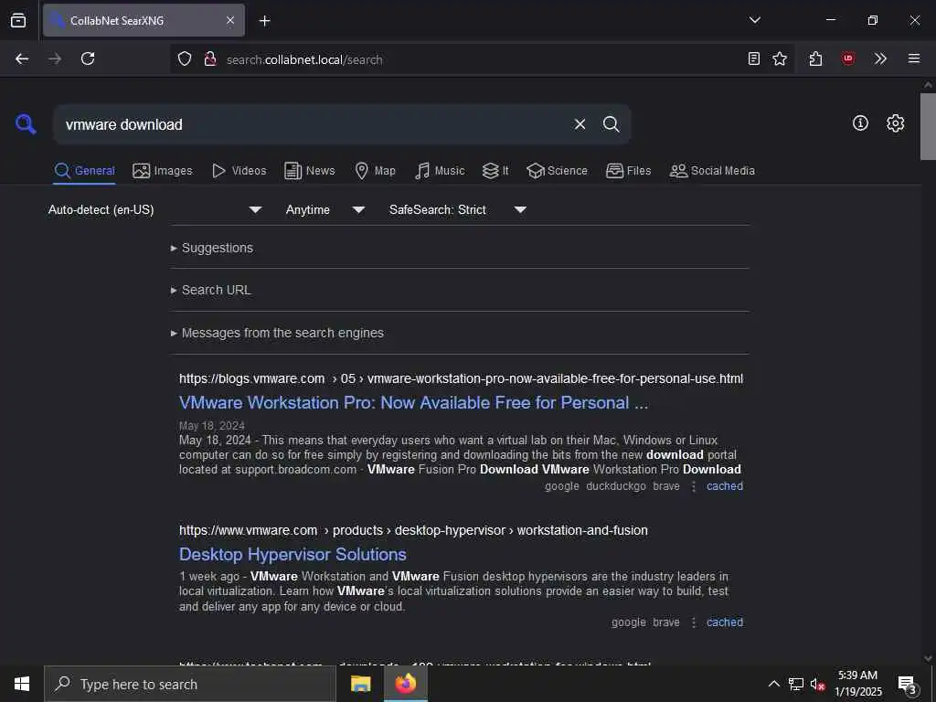The width and height of the screenshot is (936, 702).
Task: Open the Firefox extensions puzzle icon
Action: pyautogui.click(x=816, y=58)
